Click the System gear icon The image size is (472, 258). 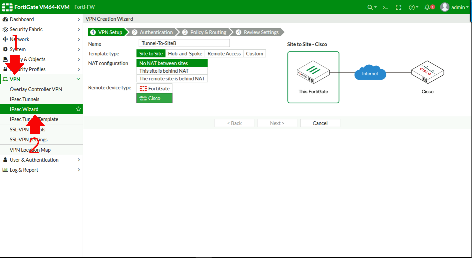click(x=5, y=49)
